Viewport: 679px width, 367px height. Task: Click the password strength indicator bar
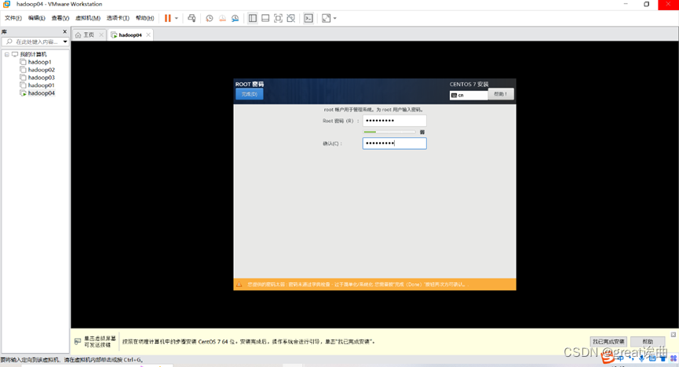click(389, 132)
